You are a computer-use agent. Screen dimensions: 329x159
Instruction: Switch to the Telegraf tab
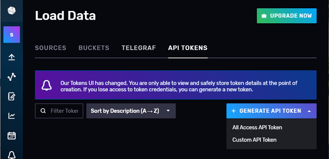point(139,48)
